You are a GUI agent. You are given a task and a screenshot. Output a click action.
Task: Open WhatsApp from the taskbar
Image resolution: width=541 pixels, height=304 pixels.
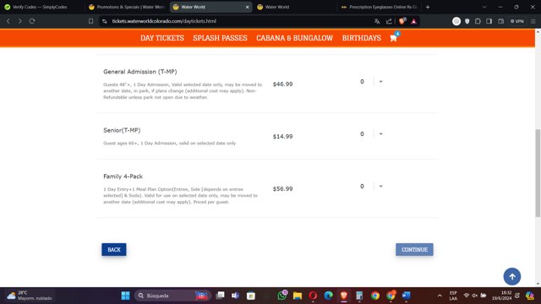pyautogui.click(x=282, y=296)
